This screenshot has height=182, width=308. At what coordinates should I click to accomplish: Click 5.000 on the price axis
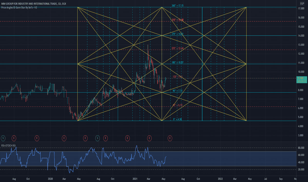click(301, 117)
